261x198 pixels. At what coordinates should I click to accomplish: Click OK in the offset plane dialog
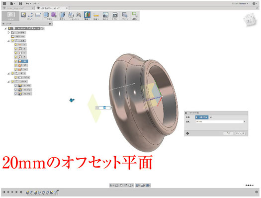tap(228, 133)
